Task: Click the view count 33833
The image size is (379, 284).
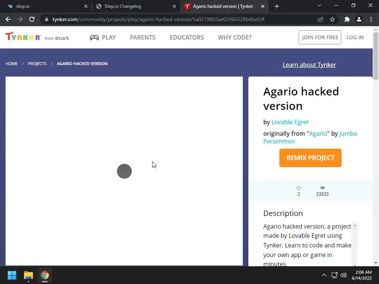Action: 322,194
